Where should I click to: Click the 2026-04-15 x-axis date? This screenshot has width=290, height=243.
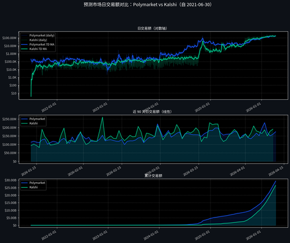tap(276, 171)
